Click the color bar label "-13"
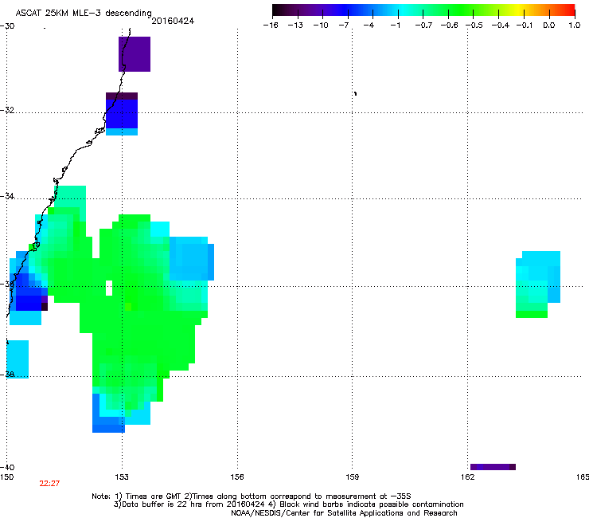This screenshot has width=589, height=518. [x=295, y=26]
